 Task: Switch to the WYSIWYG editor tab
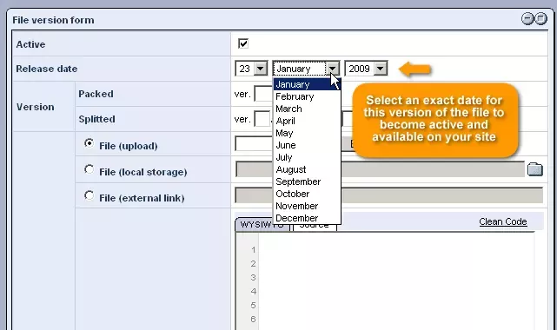[x=262, y=225]
